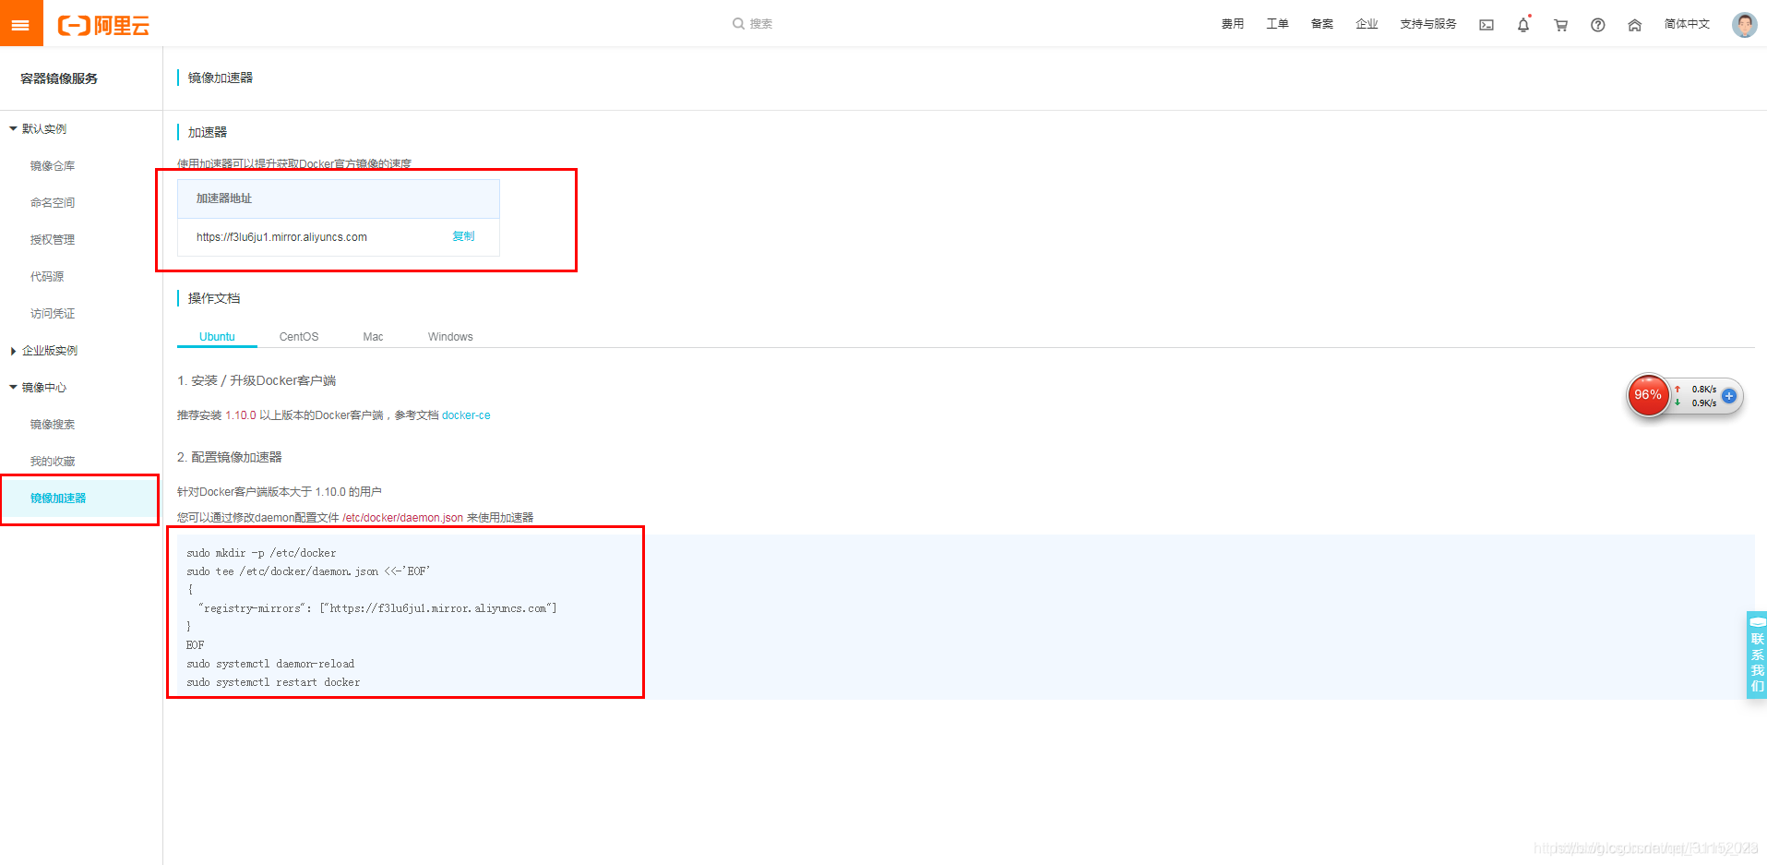The height and width of the screenshot is (865, 1767).
Task: Switch to the Windows tab
Action: [x=450, y=337]
